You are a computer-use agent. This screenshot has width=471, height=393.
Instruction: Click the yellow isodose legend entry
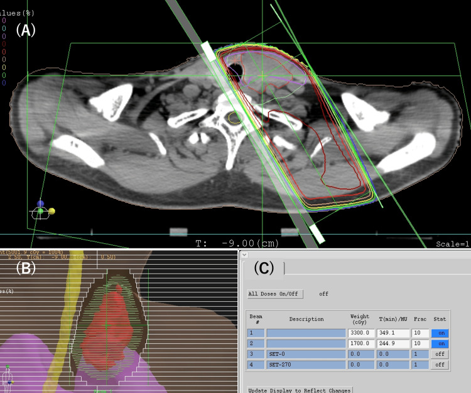click(4, 67)
